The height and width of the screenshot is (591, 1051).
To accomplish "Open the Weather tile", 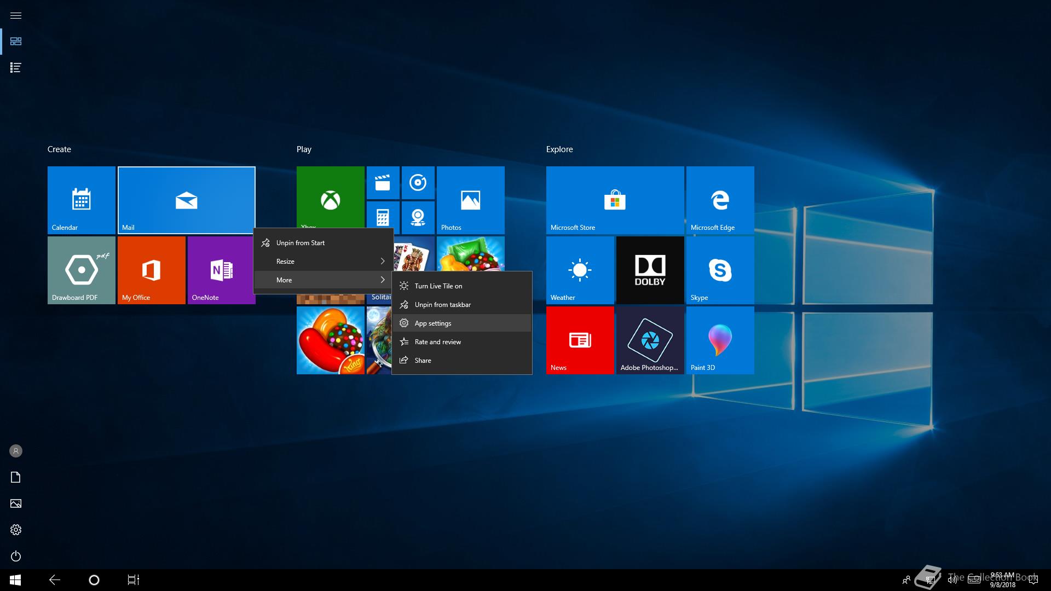I will click(x=580, y=270).
